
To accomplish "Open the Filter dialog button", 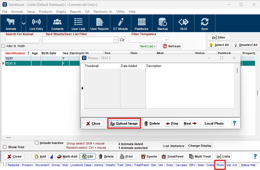I will click(x=219, y=37).
